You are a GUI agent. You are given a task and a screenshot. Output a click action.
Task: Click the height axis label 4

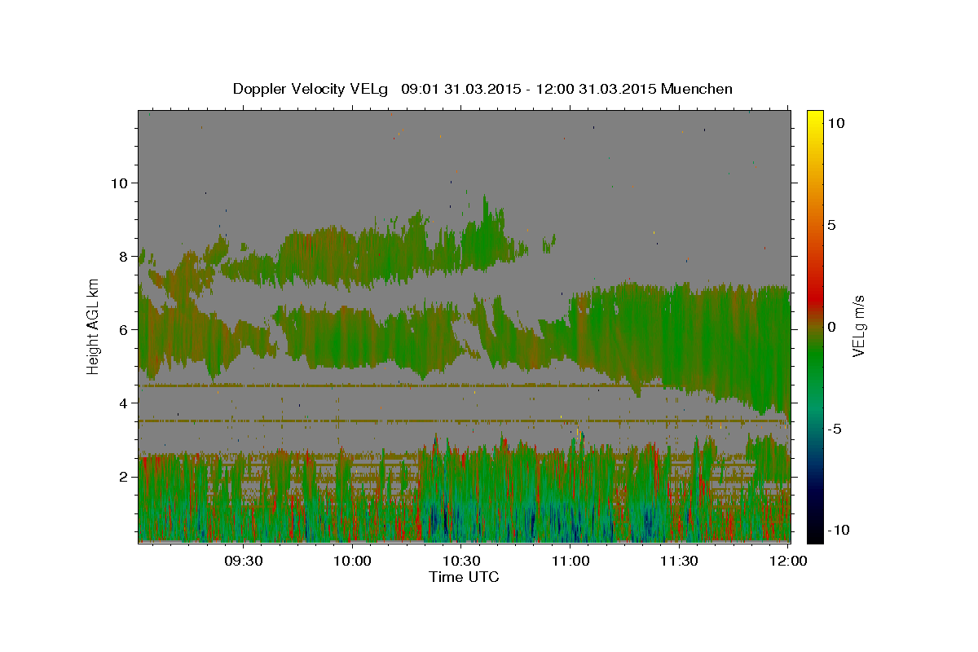[x=122, y=403]
